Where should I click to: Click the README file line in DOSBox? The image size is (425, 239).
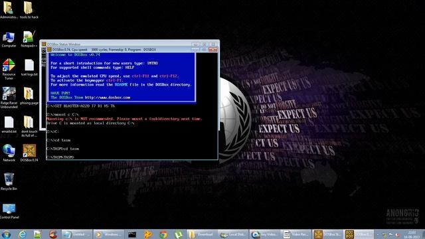pos(121,84)
